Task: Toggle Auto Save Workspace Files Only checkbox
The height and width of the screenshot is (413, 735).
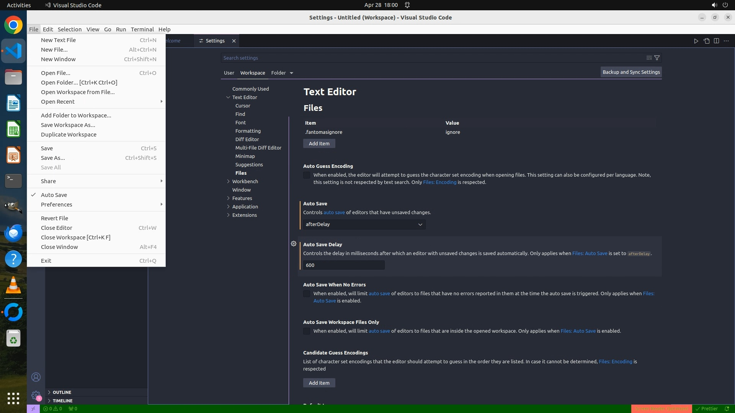Action: point(307,332)
